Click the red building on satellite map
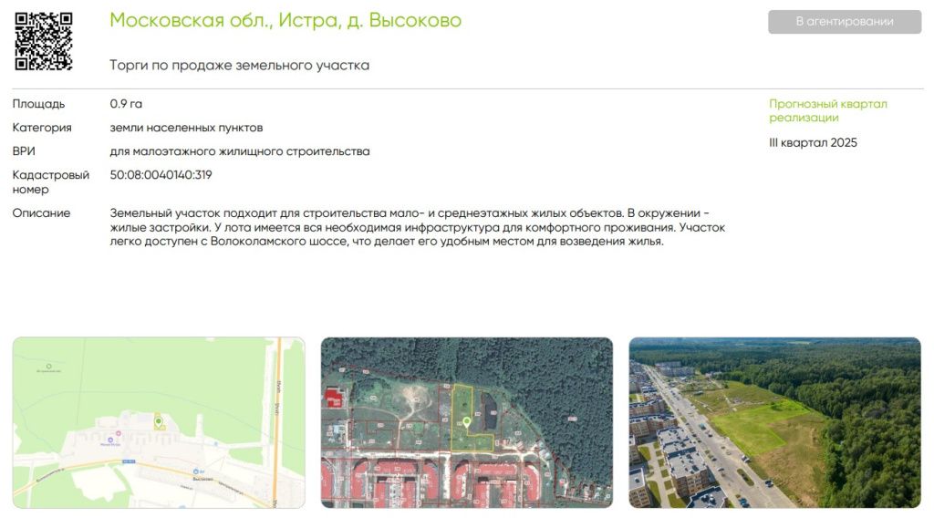The height and width of the screenshot is (528, 934). coord(332,399)
